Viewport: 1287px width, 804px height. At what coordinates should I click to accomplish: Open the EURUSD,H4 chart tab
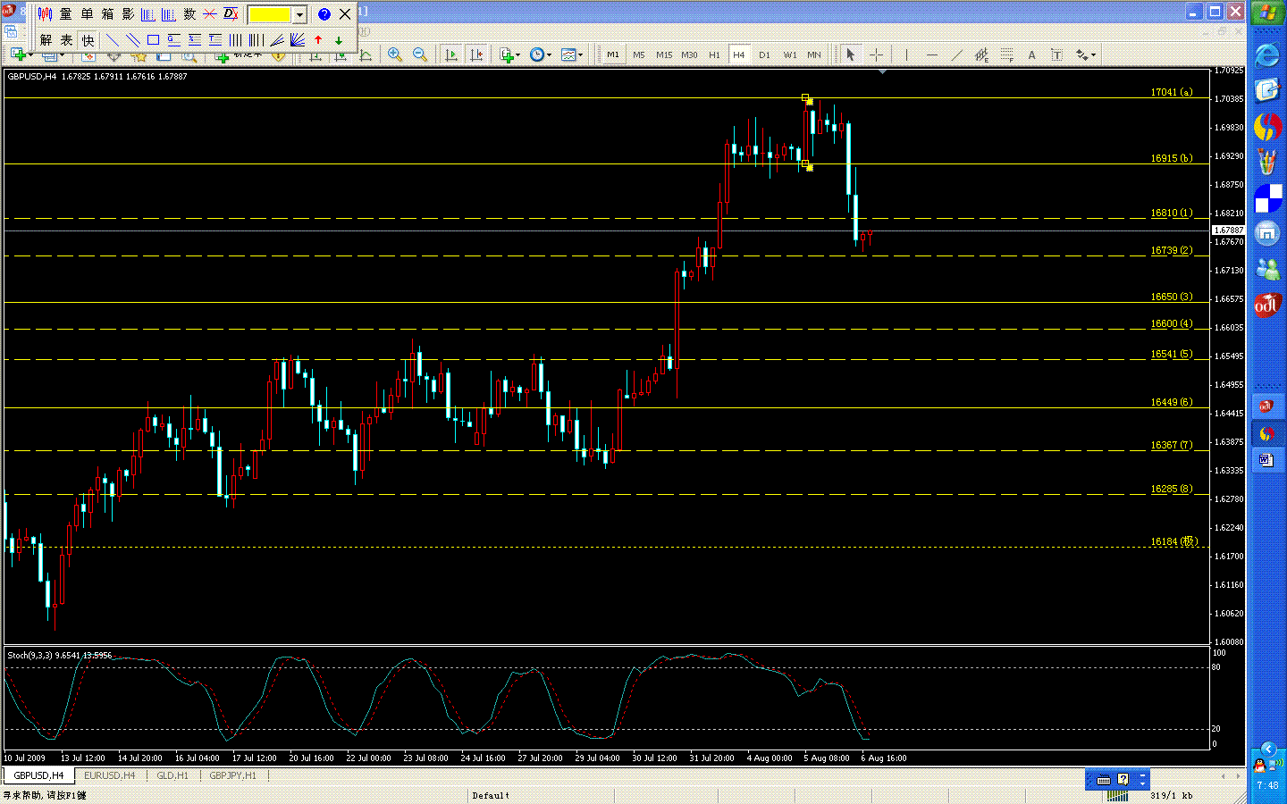point(109,775)
